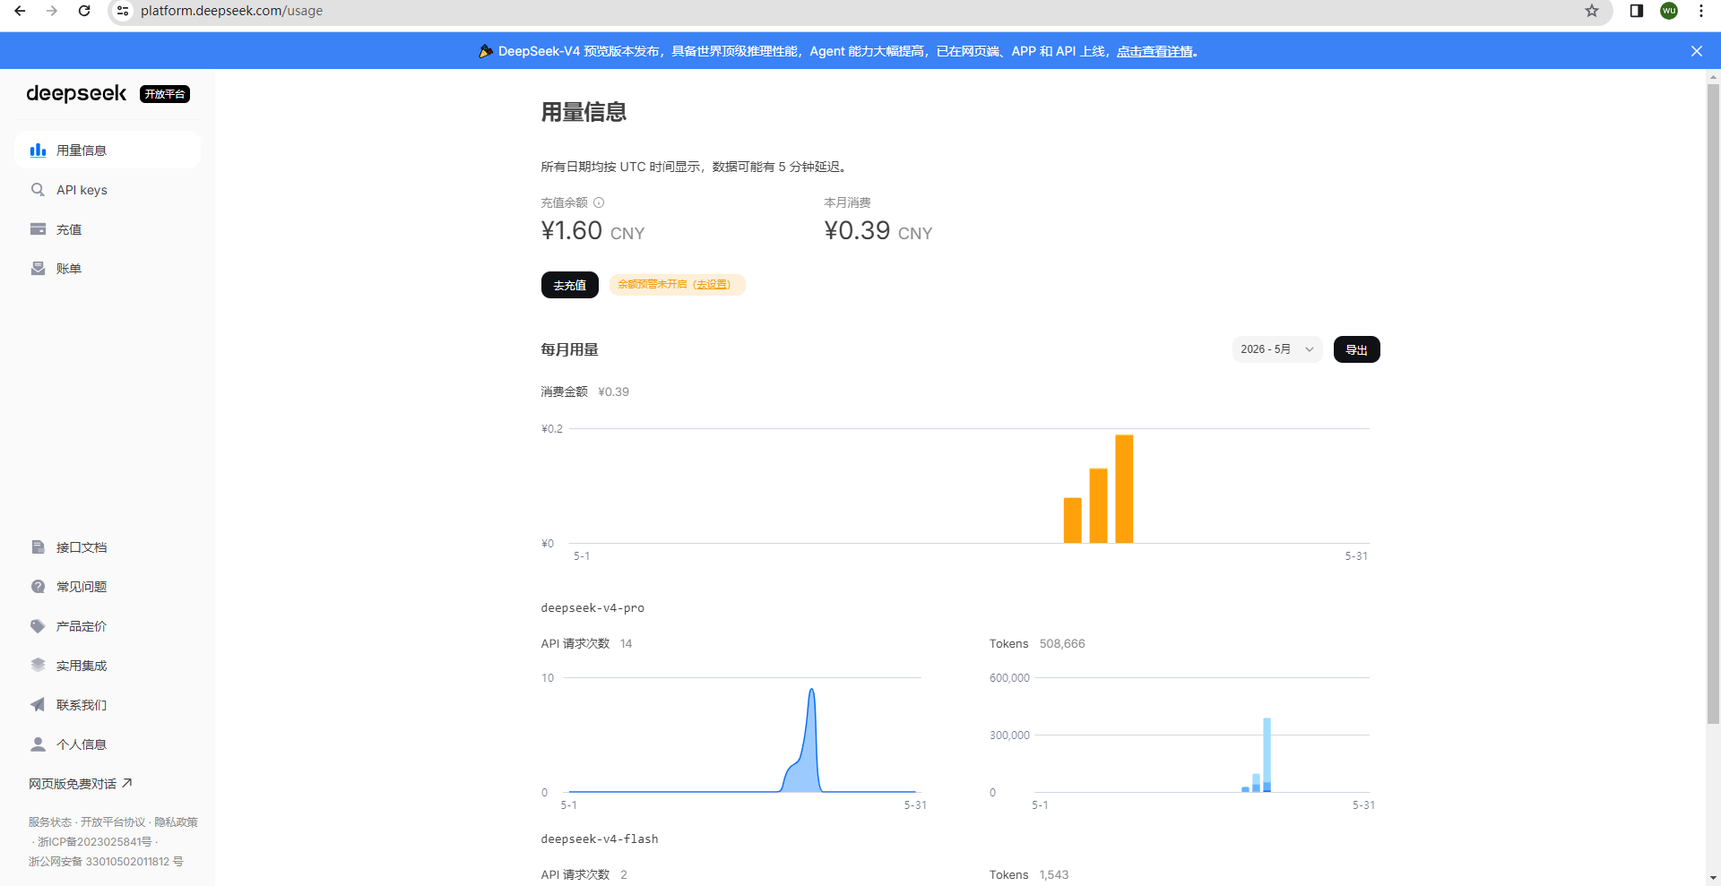This screenshot has height=886, width=1721.
Task: Reload the page with the refresh icon
Action: pos(84,11)
